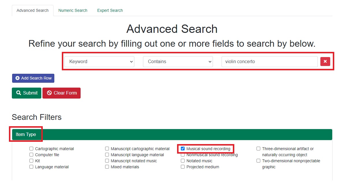Open the Keyword field dropdown
This screenshot has height=185, width=338.
pos(99,61)
